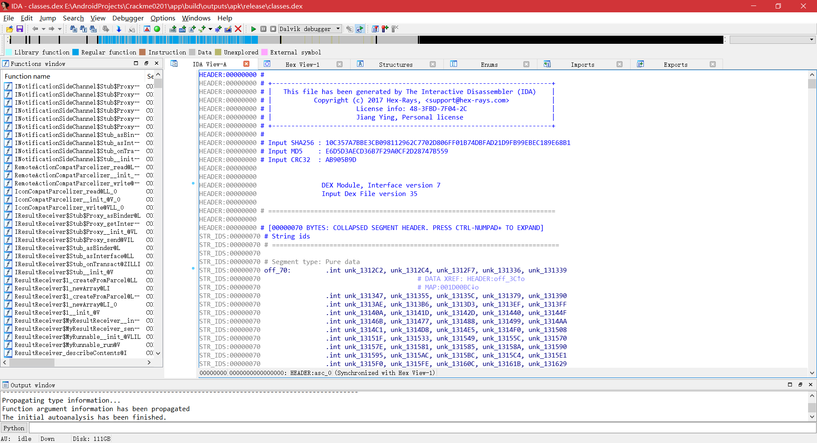This screenshot has width=817, height=443.
Task: Open the navigation band combo box
Action: [772, 40]
